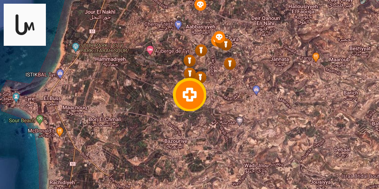Click the Auberge de Tyr hotel pin

(x=150, y=50)
